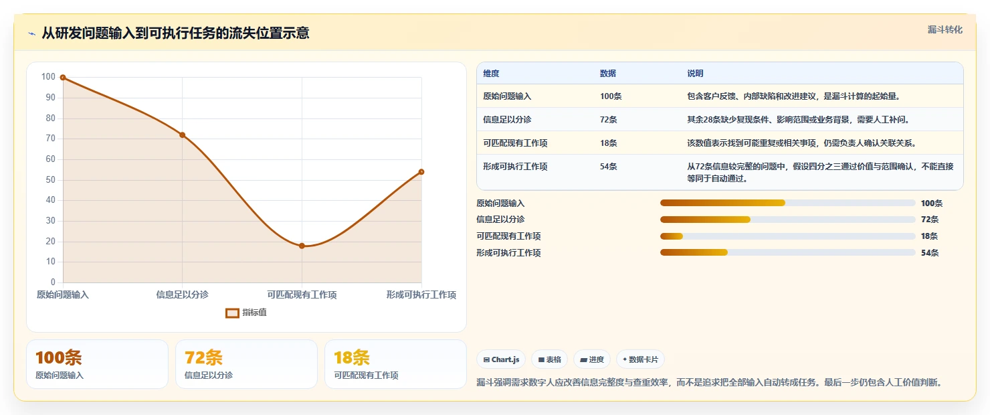This screenshot has height=415, width=990.
Task: Click the 54条 table cell
Action: click(609, 167)
